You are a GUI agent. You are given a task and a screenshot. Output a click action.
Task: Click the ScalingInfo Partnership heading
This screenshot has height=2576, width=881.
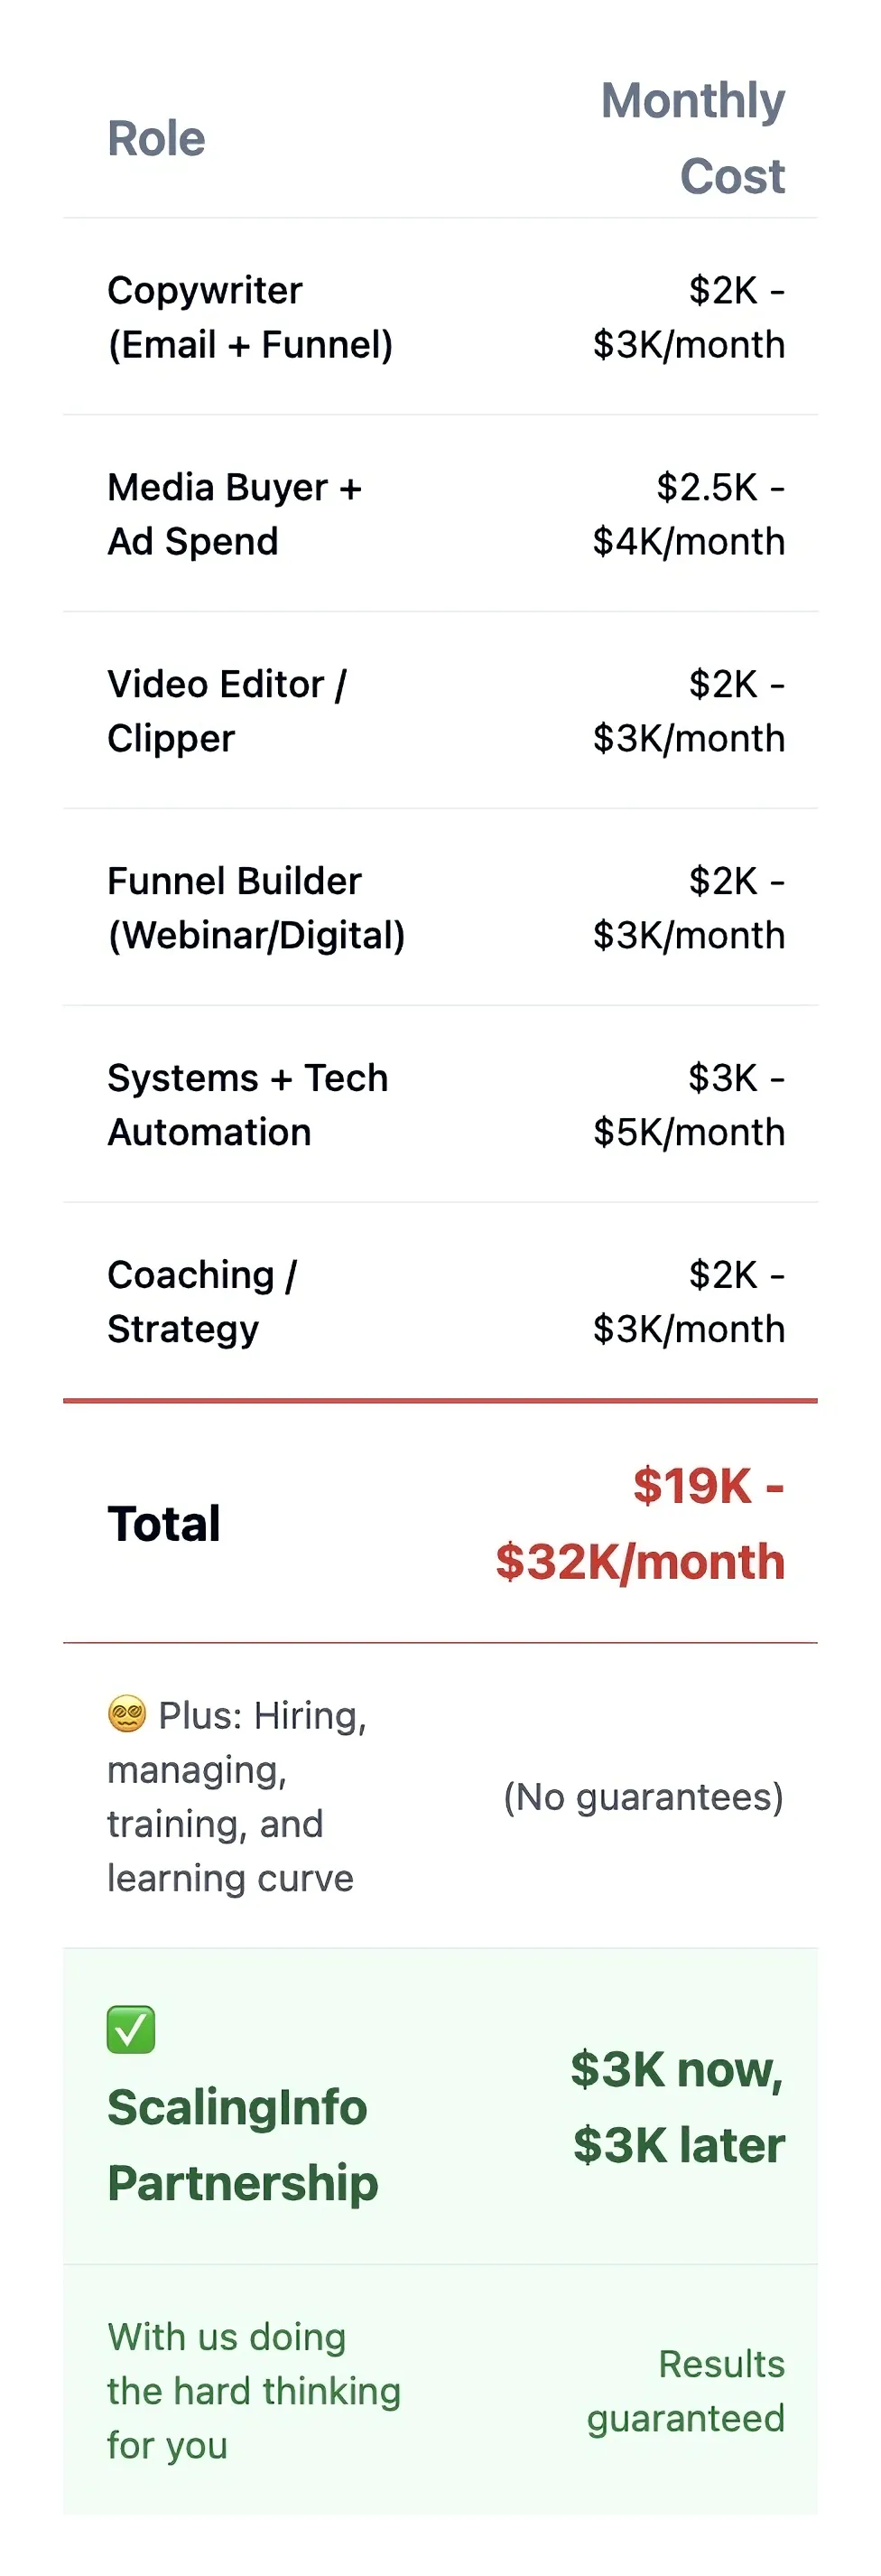pyautogui.click(x=243, y=2144)
